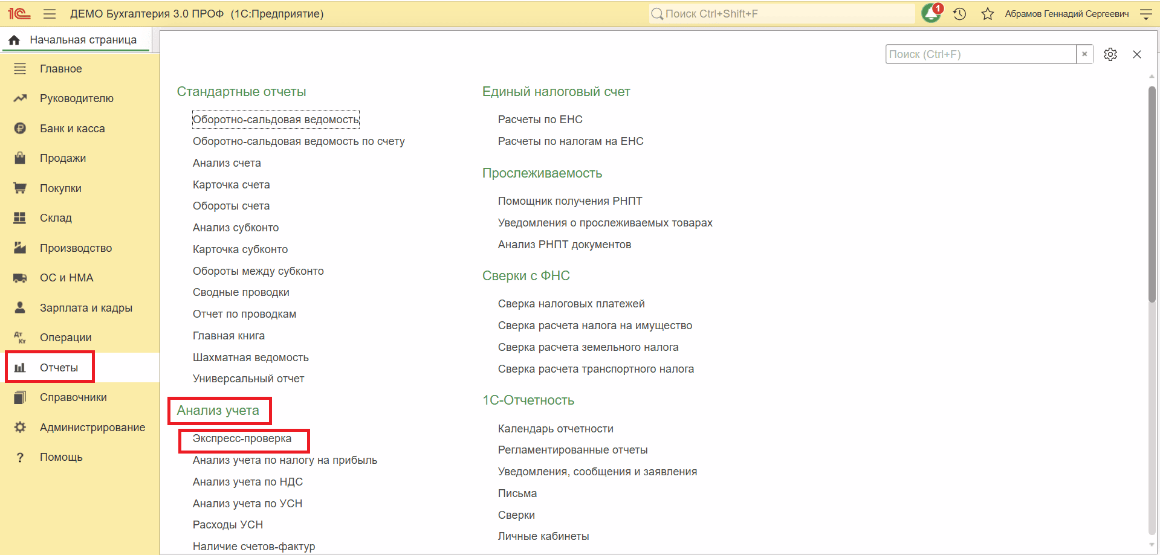Open Главная книга report

click(228, 336)
